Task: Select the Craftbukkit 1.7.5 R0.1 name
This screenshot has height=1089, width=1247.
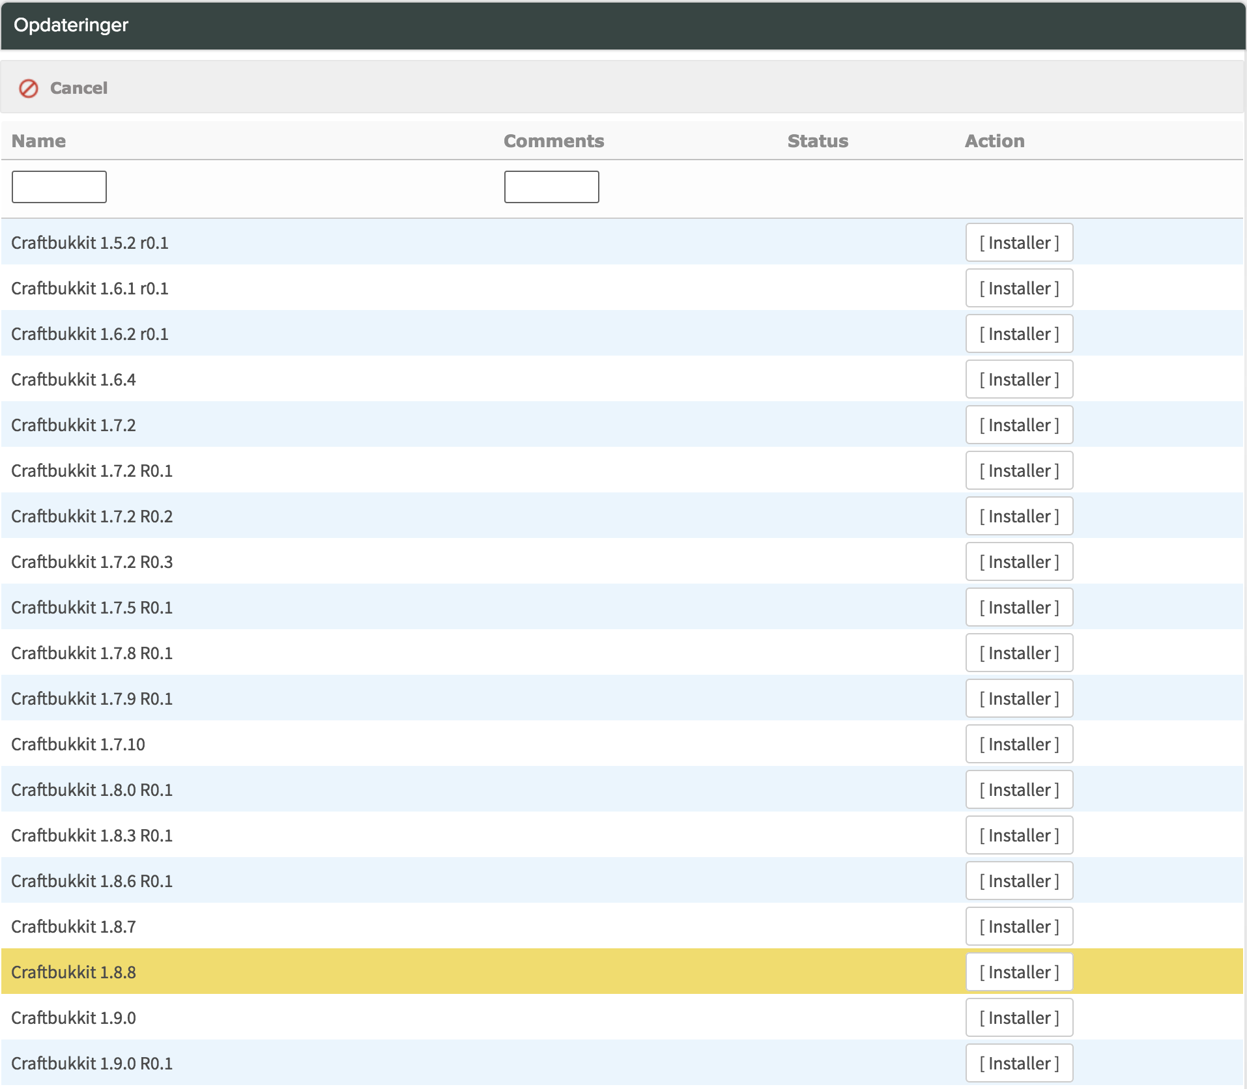Action: (x=92, y=607)
